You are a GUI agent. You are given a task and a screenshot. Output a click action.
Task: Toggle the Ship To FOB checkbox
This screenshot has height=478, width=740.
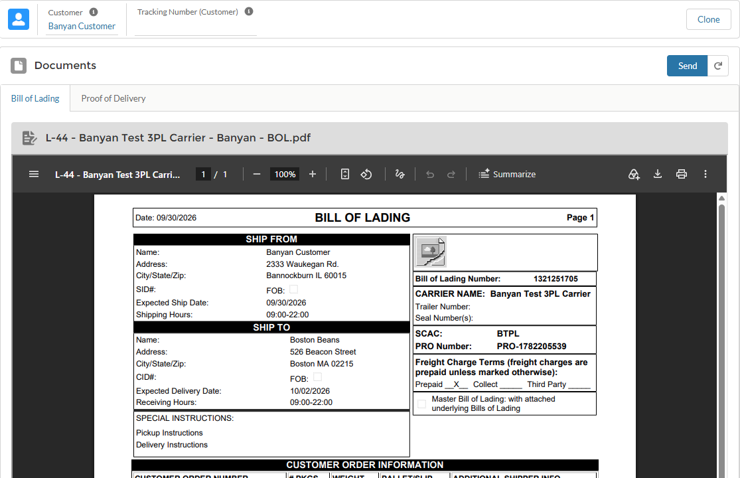(x=318, y=376)
